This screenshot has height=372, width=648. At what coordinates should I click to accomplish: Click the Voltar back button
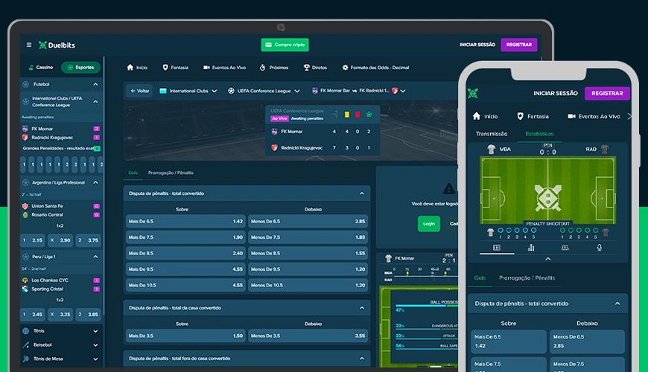(139, 91)
